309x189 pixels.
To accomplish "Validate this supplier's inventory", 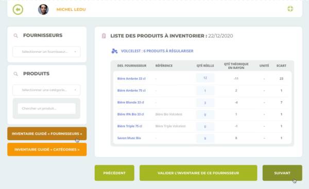I will point(198,173).
